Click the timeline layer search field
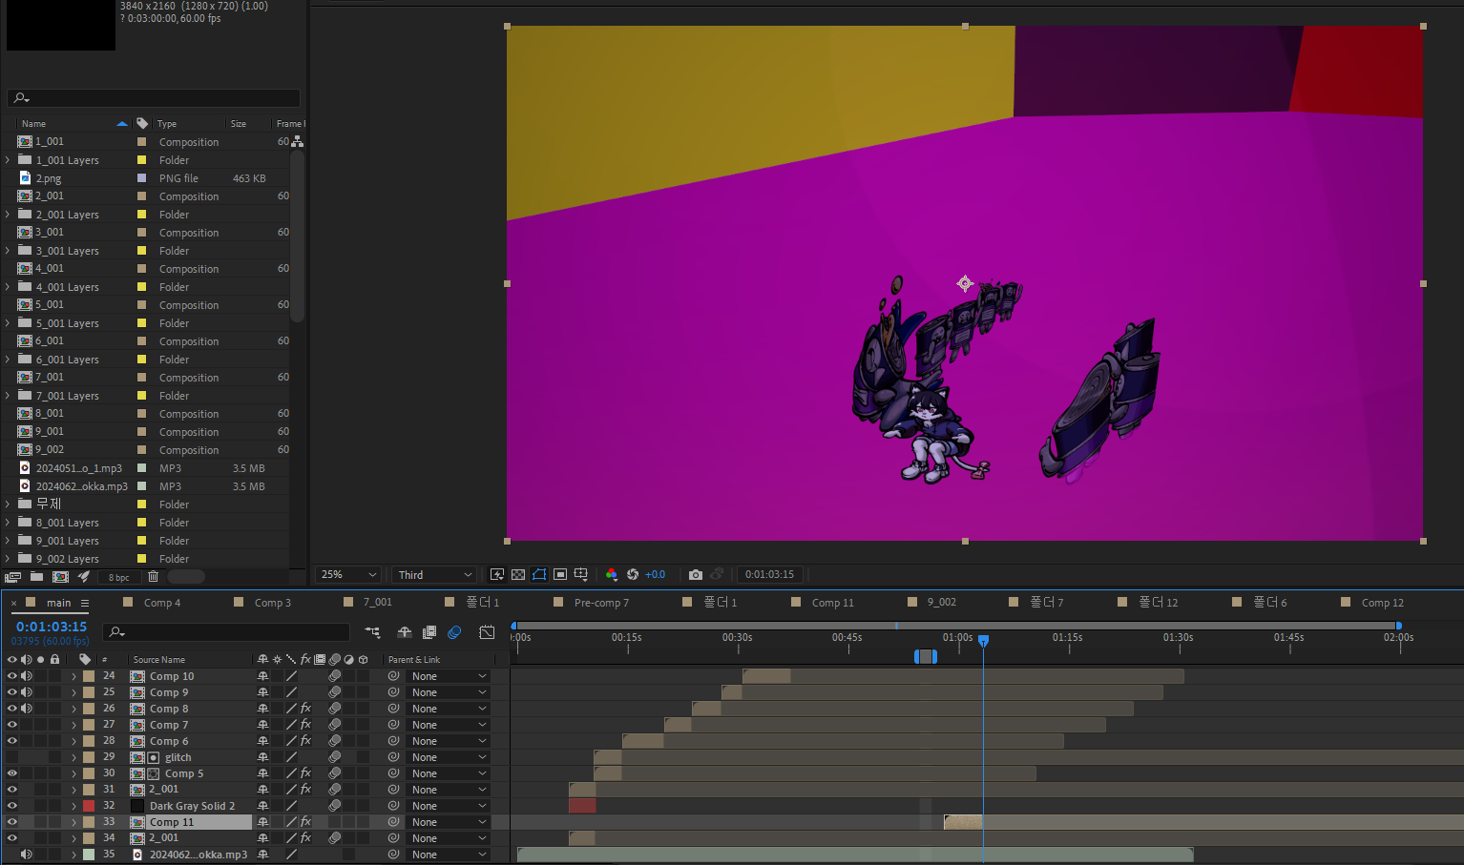 [x=227, y=632]
